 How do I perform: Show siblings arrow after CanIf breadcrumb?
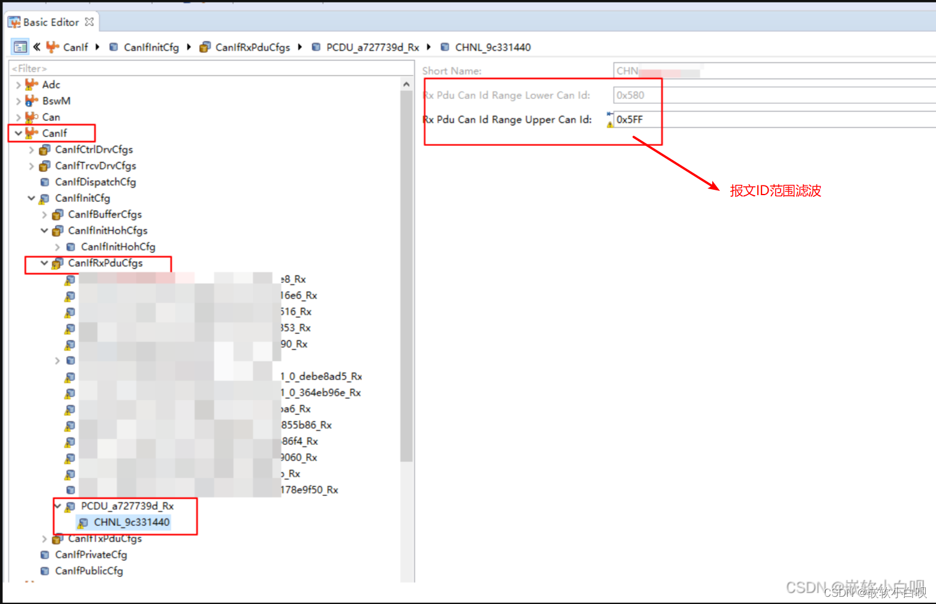tap(97, 47)
